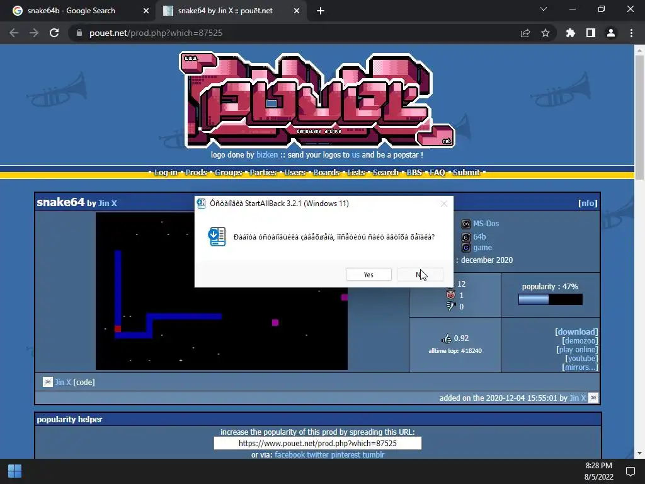Click Yes in the StartAllBack dialog
Viewport: 645px width, 484px height.
tap(368, 275)
